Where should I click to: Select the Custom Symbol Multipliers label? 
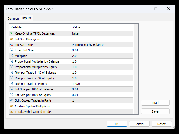(x=32, y=106)
